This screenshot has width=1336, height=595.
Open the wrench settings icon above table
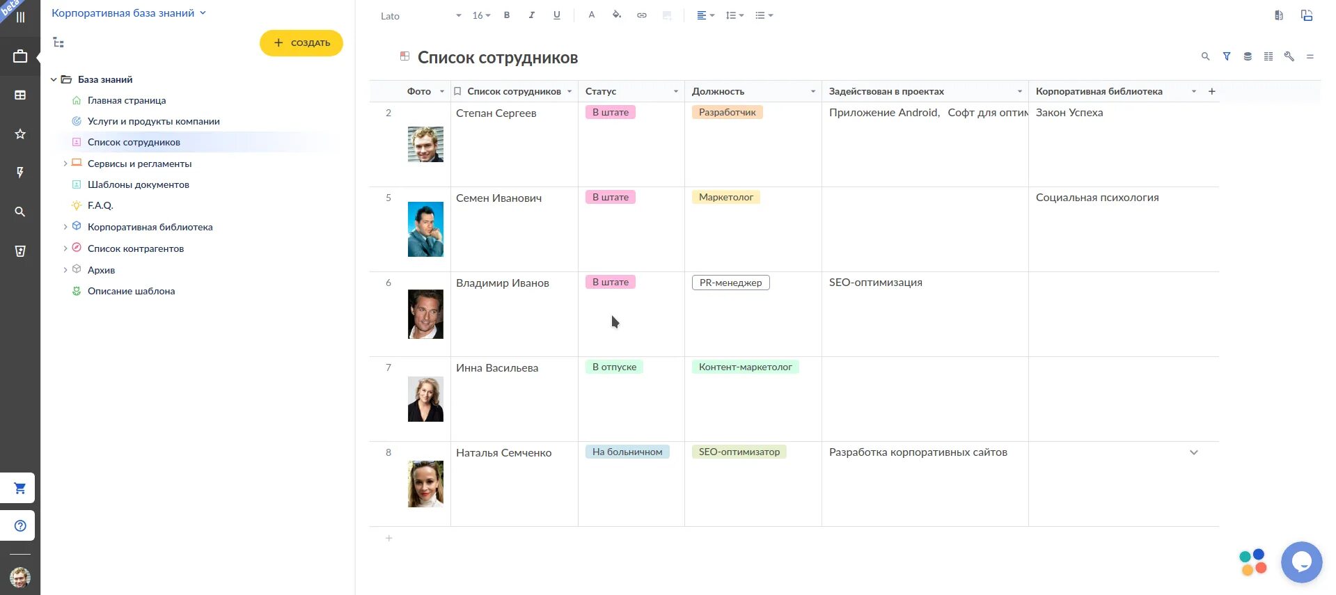point(1289,56)
